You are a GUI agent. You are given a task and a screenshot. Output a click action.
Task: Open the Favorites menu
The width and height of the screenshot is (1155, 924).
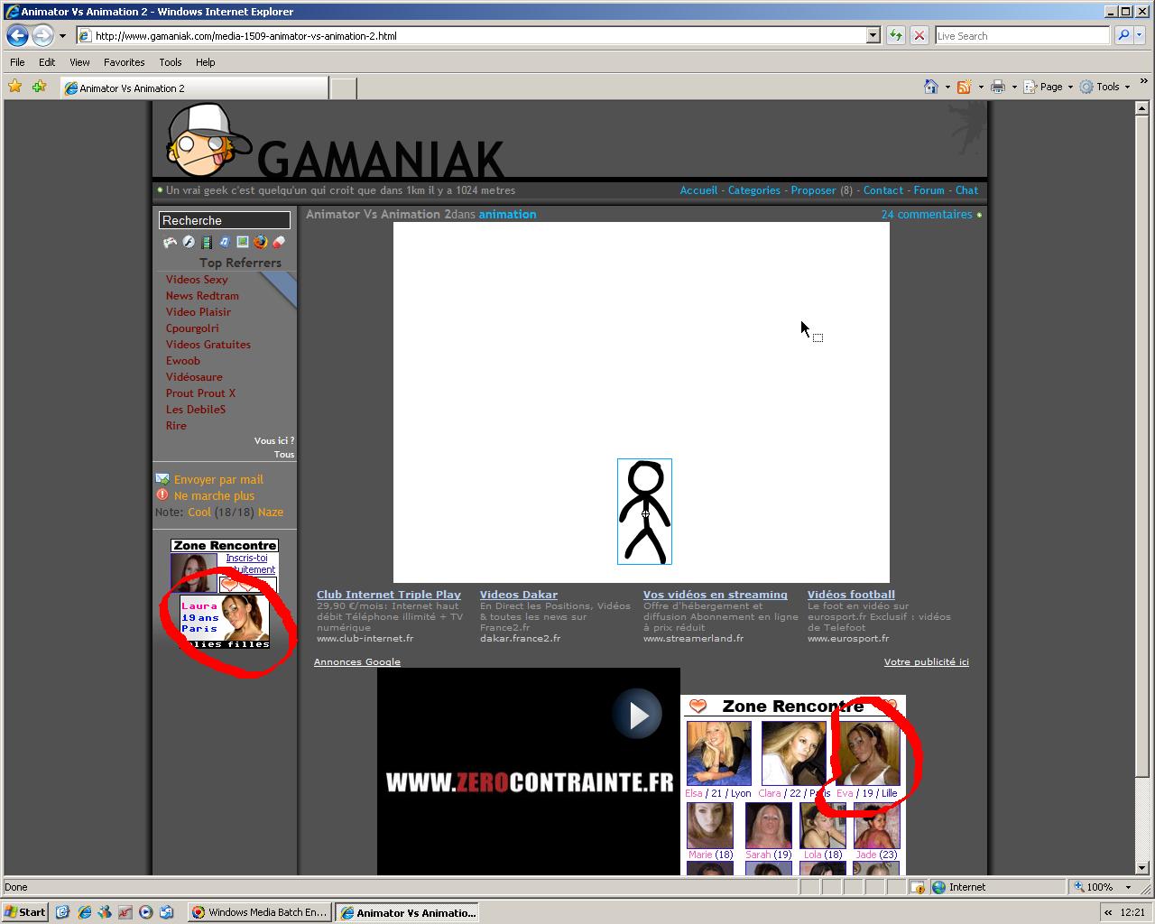click(x=124, y=62)
